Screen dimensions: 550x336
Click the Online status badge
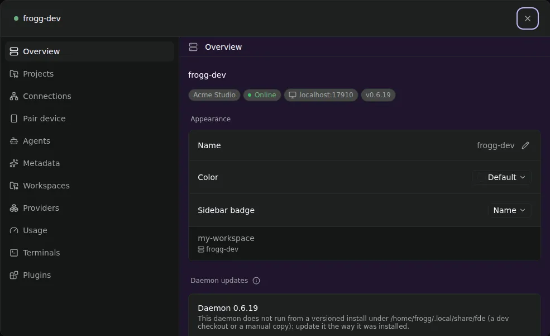262,95
